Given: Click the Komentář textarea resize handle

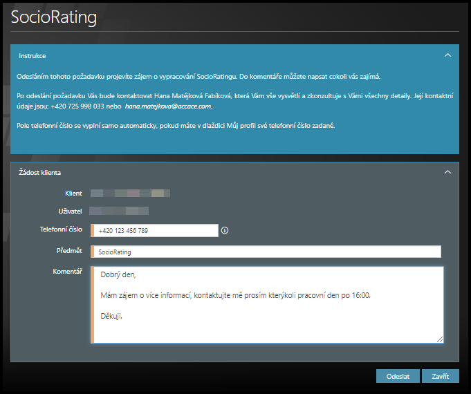Looking at the screenshot, I should click(440, 339).
